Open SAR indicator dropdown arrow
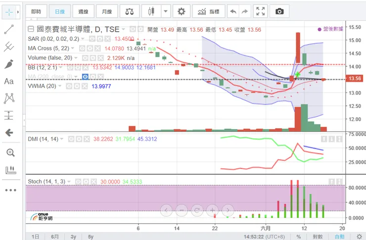This screenshot has height=240, width=366. click(x=83, y=39)
